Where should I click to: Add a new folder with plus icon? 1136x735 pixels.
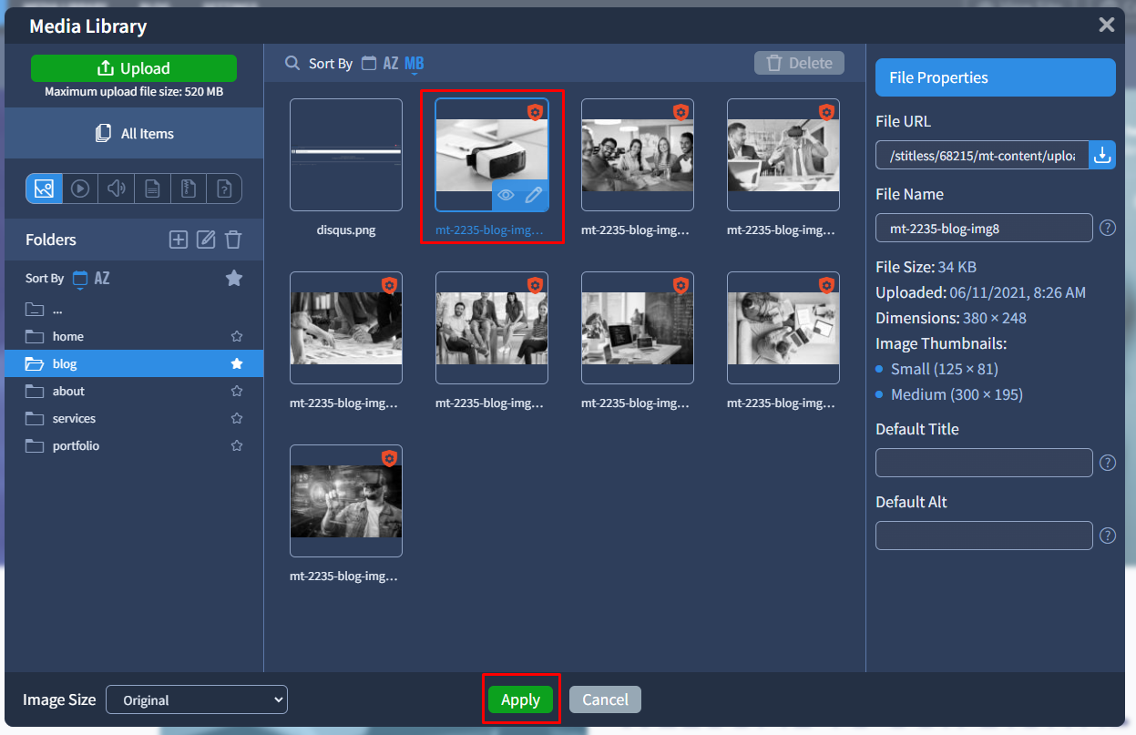[x=179, y=240]
